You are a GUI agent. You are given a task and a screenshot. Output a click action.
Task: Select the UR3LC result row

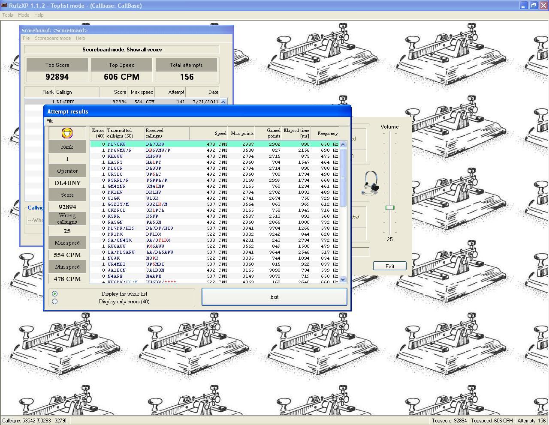[215, 174]
